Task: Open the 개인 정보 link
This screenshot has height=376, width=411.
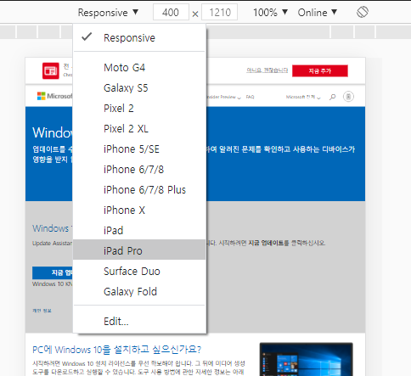Action: pyautogui.click(x=42, y=311)
